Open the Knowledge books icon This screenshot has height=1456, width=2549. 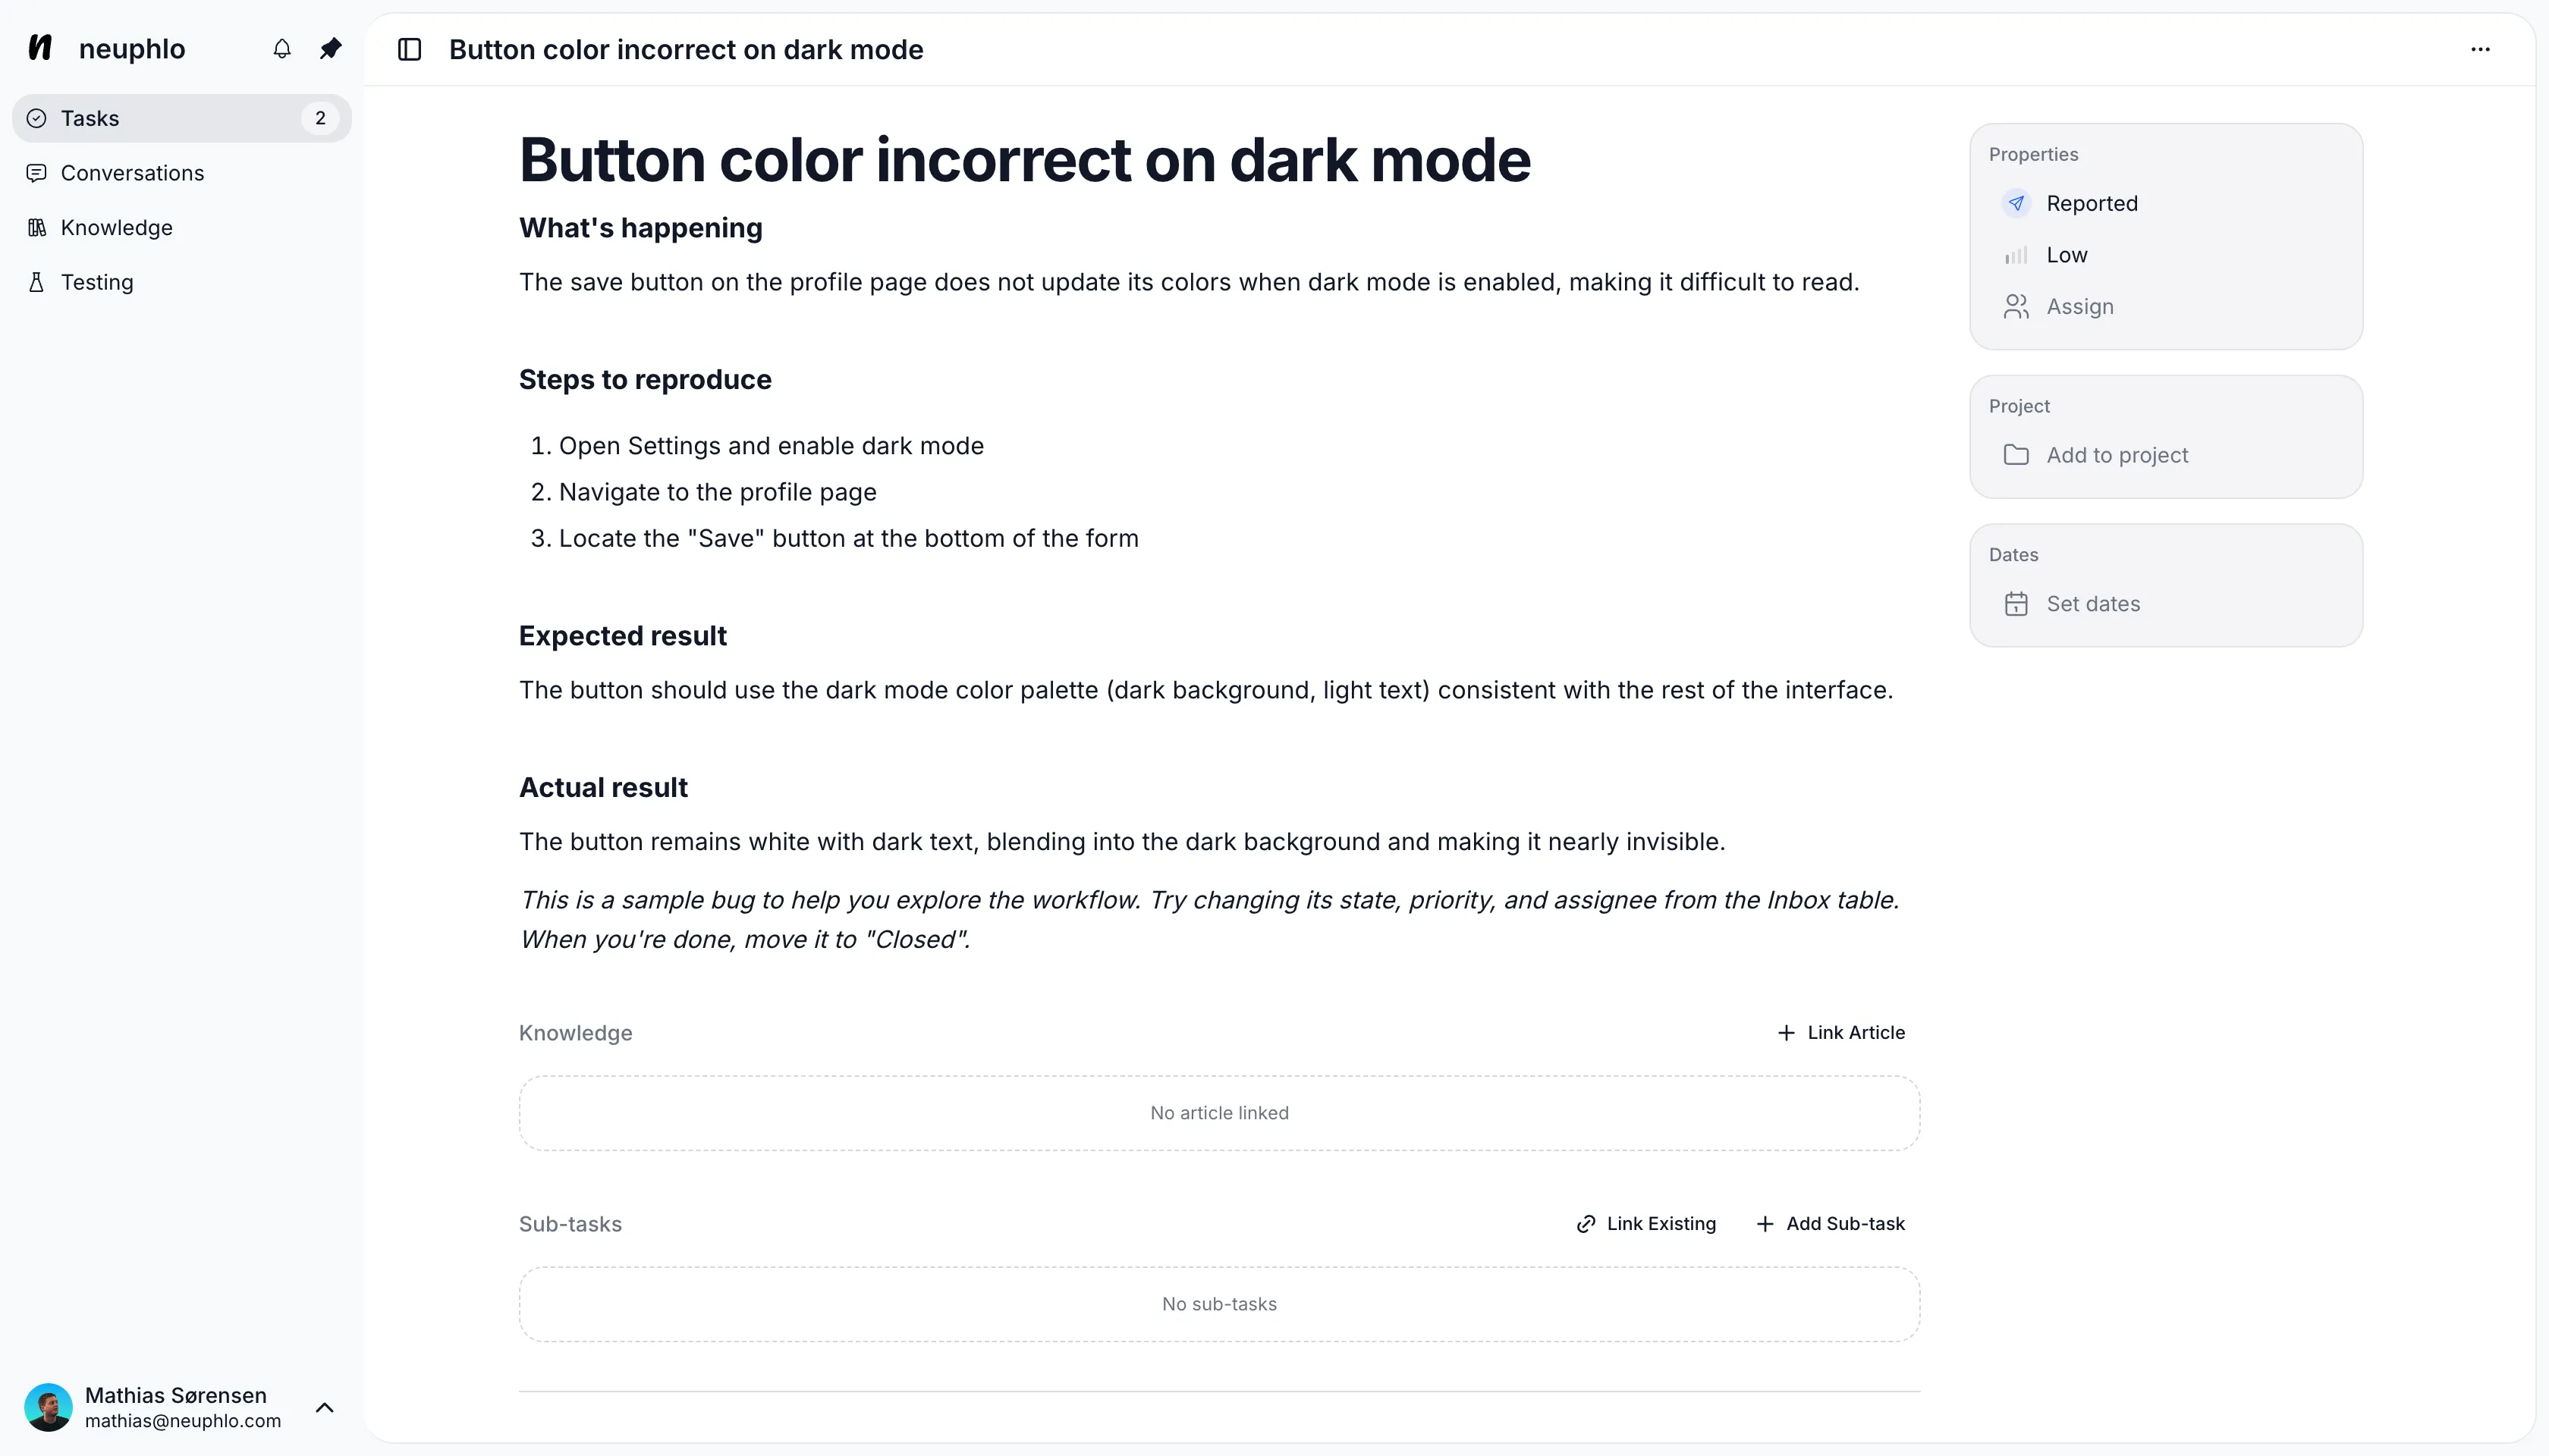coord(37,228)
